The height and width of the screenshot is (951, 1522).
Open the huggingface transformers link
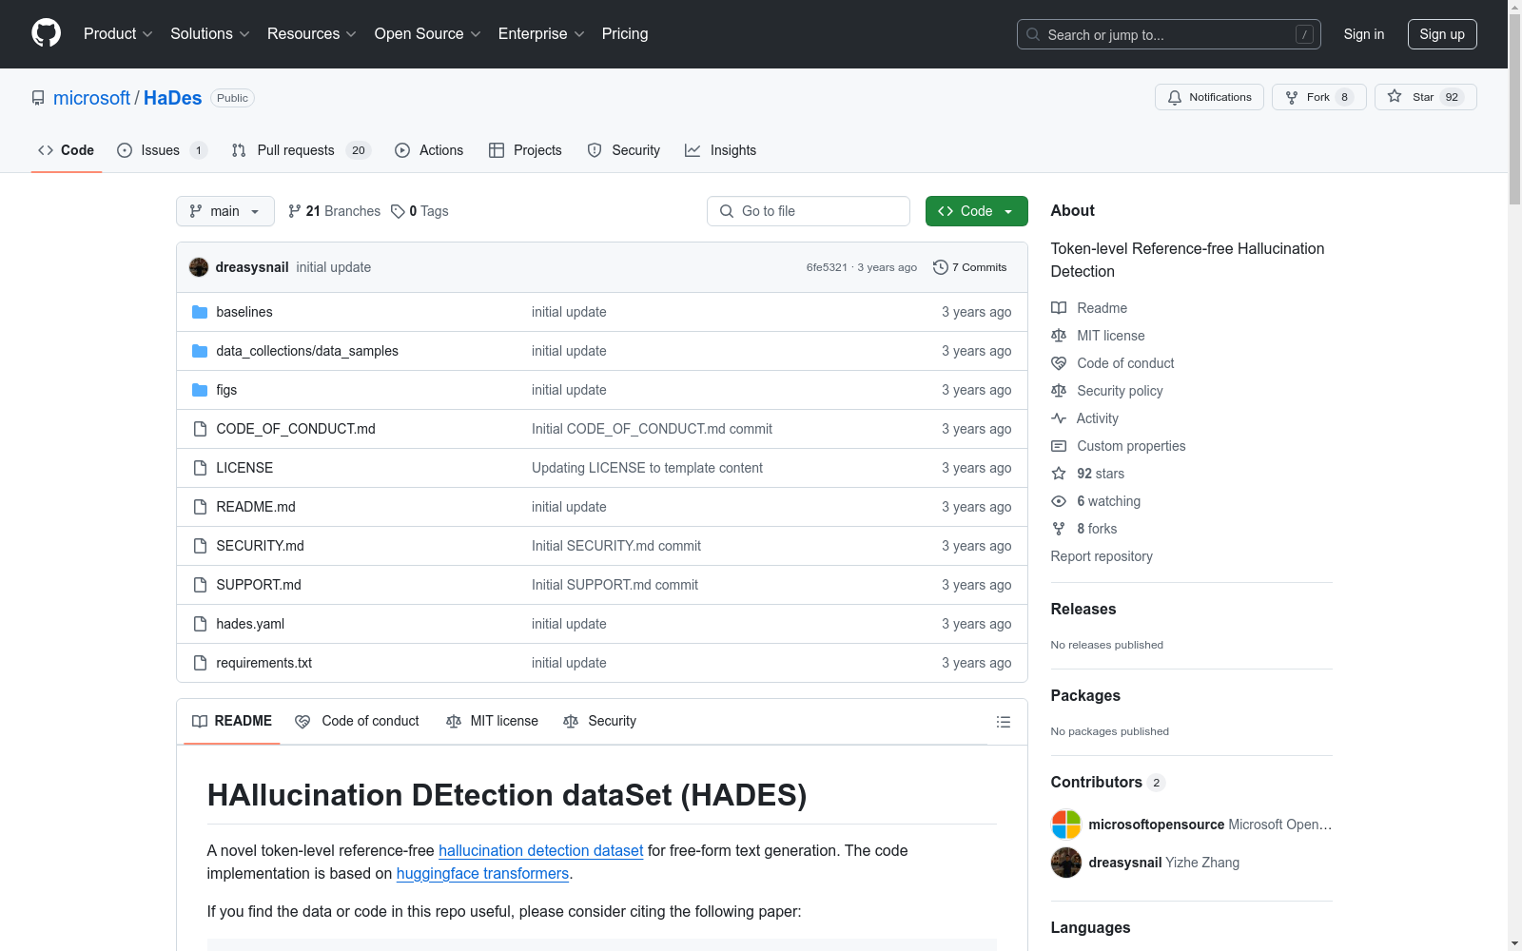pos(482,873)
